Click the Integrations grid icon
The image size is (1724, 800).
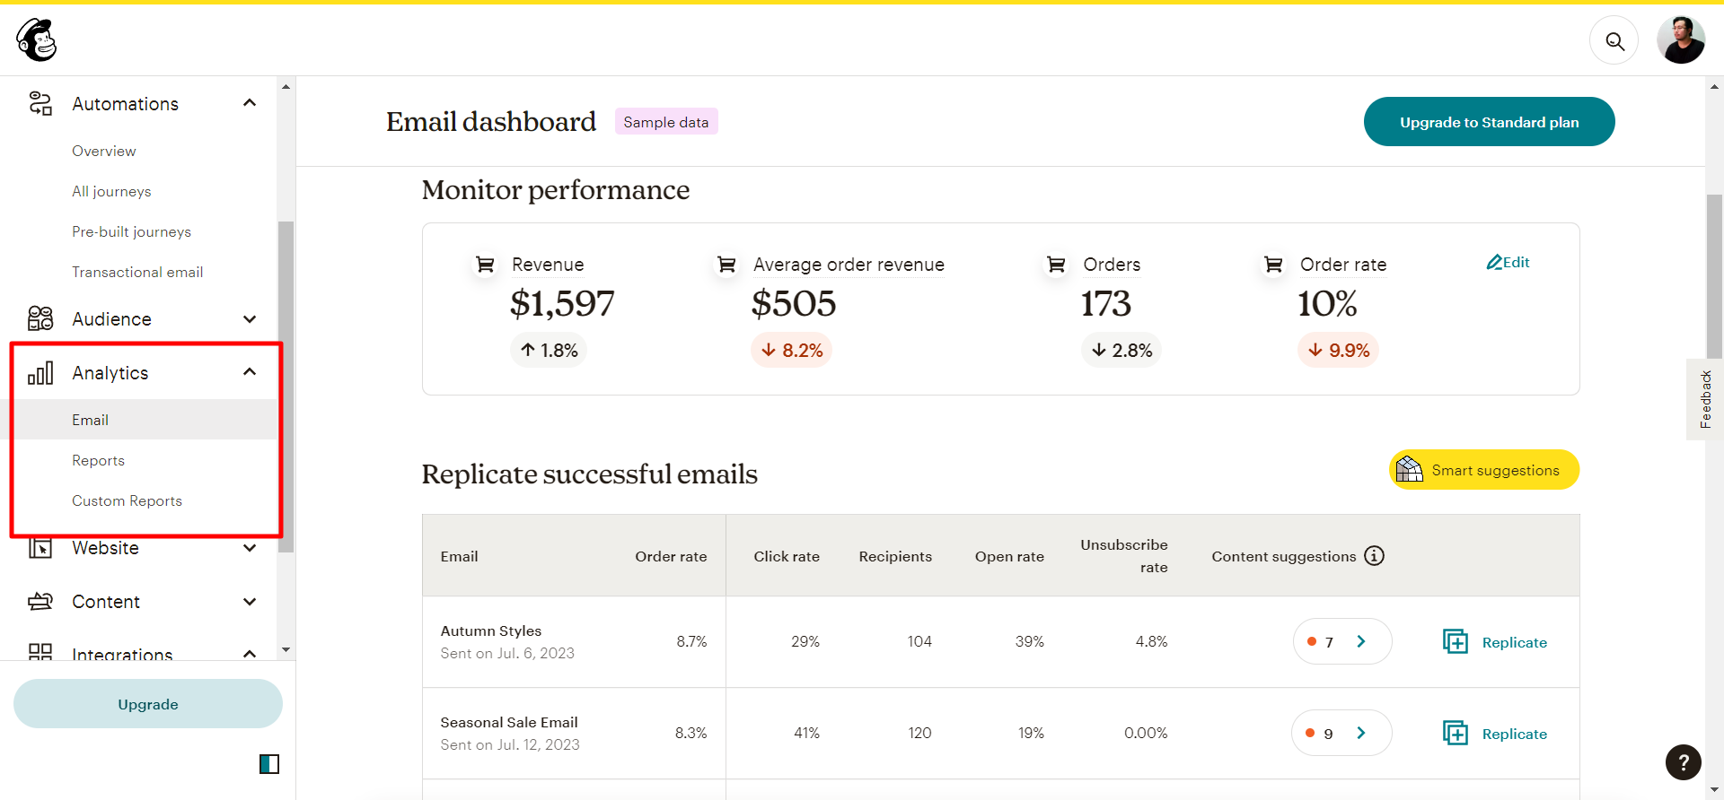click(40, 652)
